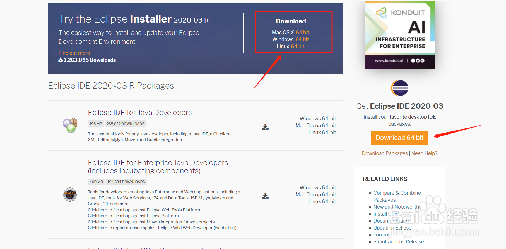
Task: Open Documentation related link
Action: pos(391,221)
